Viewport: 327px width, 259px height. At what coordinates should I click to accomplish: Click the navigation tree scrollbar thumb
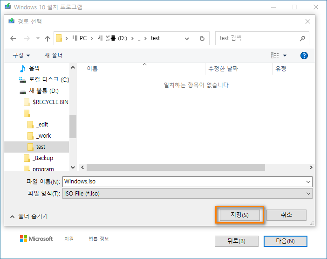point(73,126)
